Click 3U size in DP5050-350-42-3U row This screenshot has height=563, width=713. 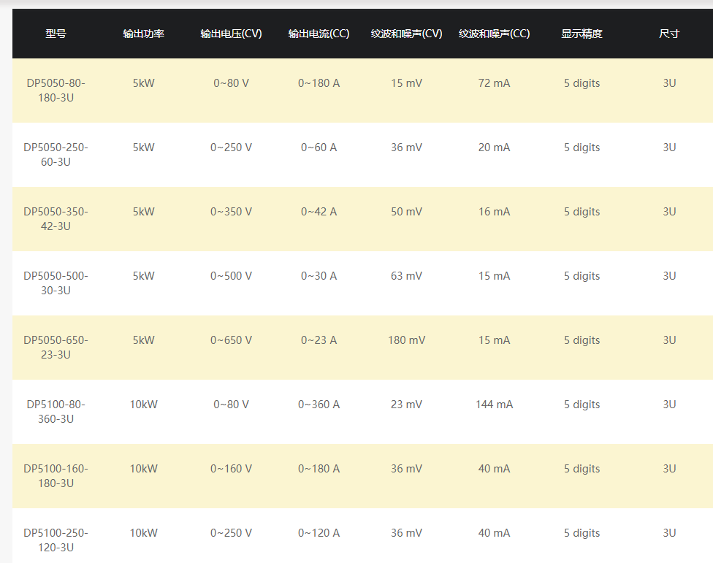tap(669, 212)
